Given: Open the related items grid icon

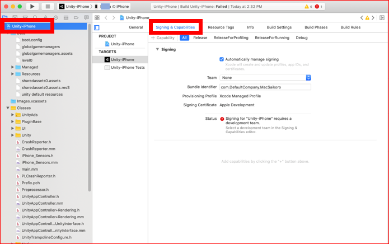Looking at the screenshot, I should pyautogui.click(x=97, y=17).
